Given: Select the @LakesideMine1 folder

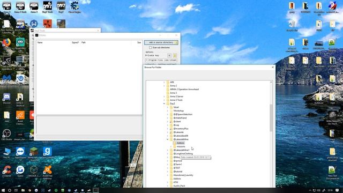Looking at the screenshot, I should (181, 150).
